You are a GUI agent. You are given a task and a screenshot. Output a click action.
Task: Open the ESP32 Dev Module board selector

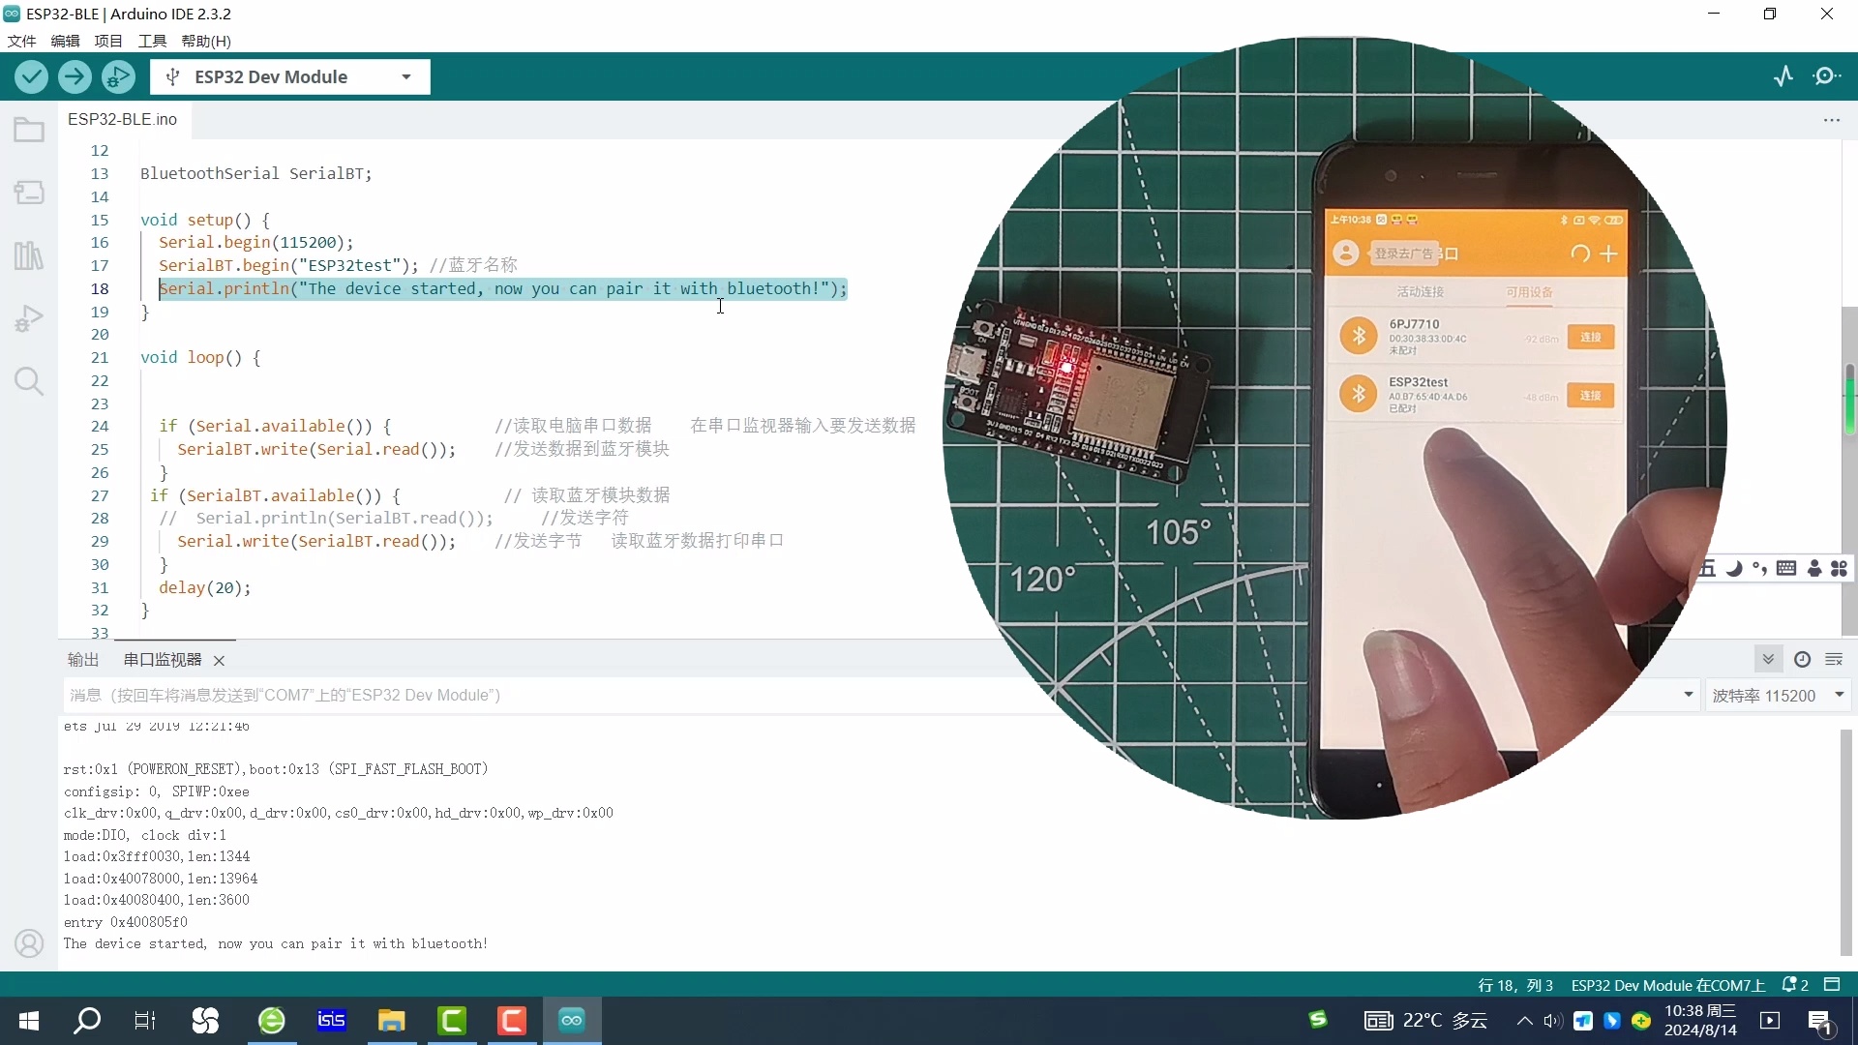coord(288,76)
